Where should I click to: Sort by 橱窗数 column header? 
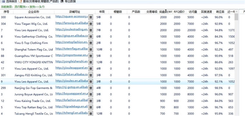118,12
